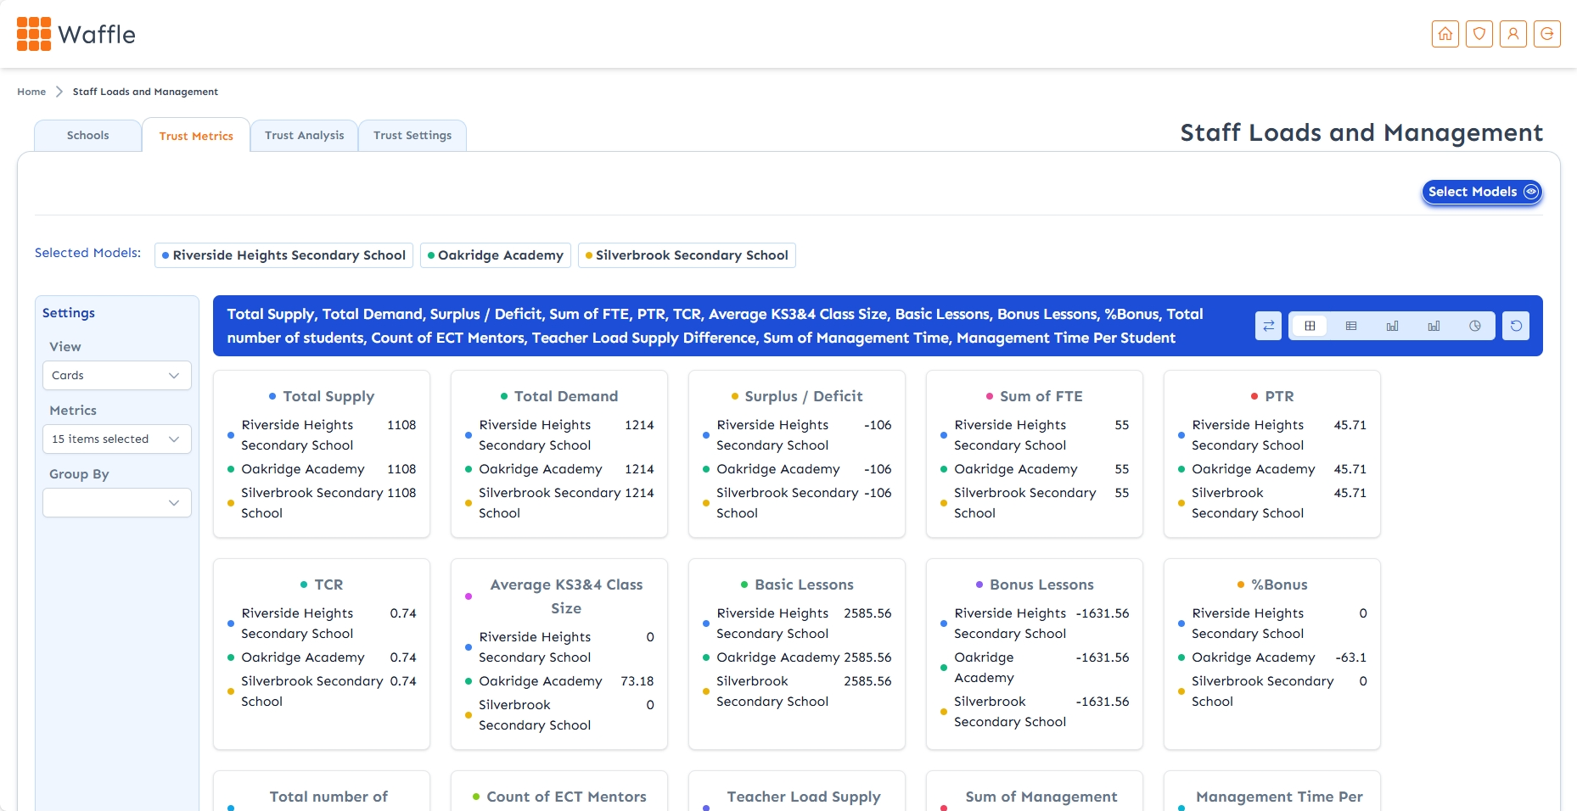Toggle the cards grid view button

1310,326
